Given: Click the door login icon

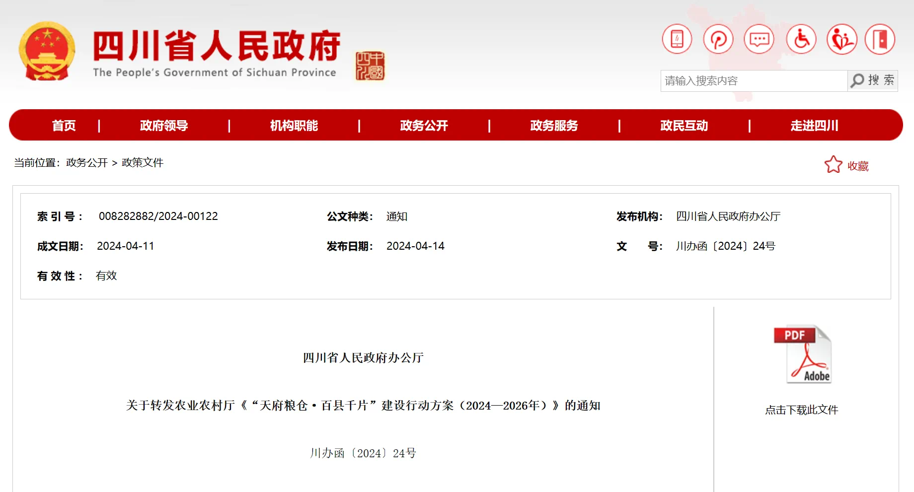Looking at the screenshot, I should pos(880,39).
